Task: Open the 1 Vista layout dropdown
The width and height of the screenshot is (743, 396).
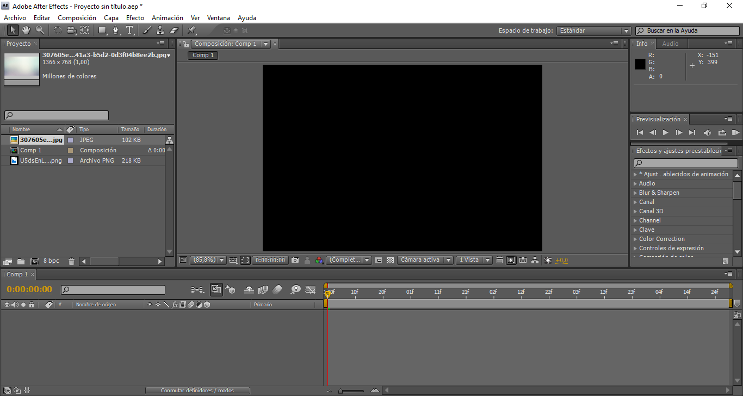Action: pyautogui.click(x=474, y=261)
